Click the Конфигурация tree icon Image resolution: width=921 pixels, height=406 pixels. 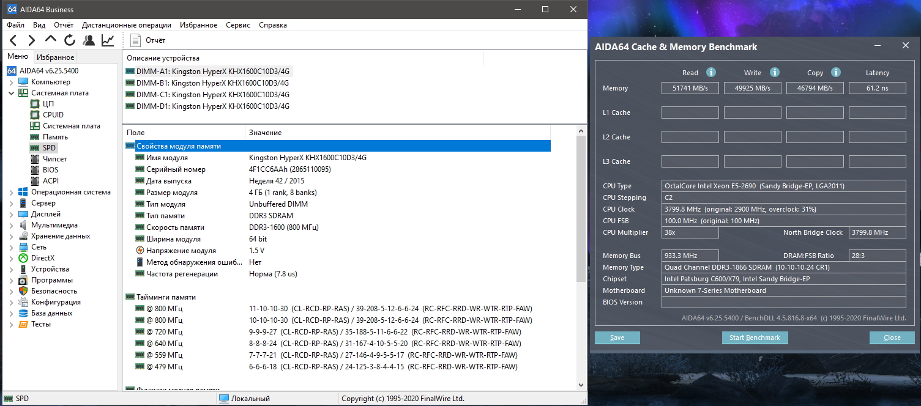23,302
